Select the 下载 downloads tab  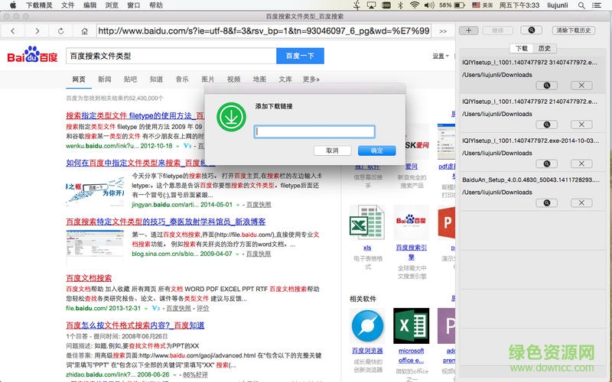[x=522, y=48]
